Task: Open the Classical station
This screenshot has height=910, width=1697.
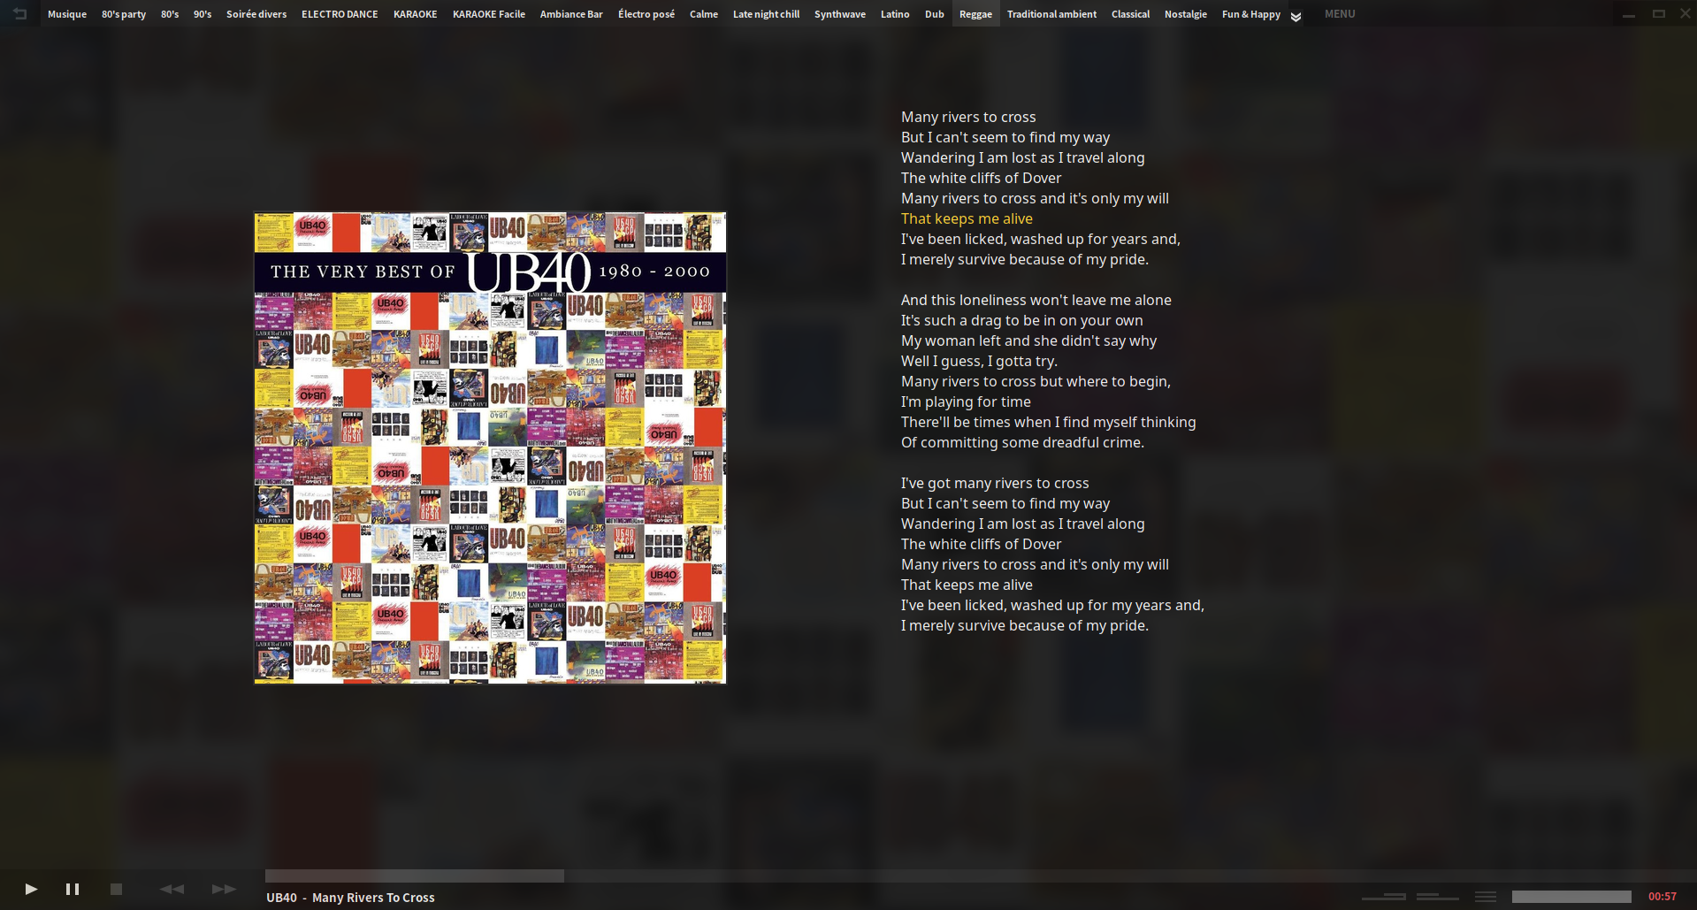Action: (x=1130, y=13)
